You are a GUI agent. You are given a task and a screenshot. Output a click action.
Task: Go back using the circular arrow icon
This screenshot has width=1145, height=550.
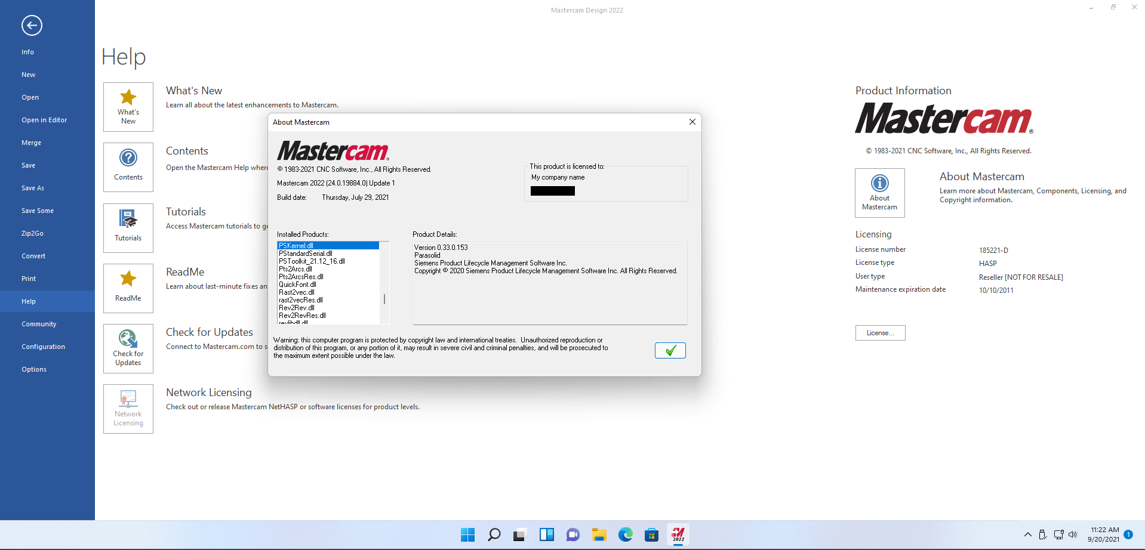coord(32,25)
